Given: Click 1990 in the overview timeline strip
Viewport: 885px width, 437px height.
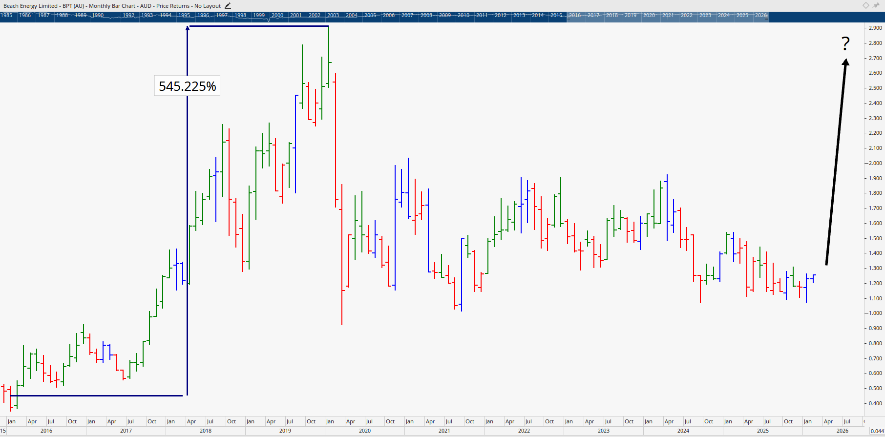Looking at the screenshot, I should click(x=98, y=16).
